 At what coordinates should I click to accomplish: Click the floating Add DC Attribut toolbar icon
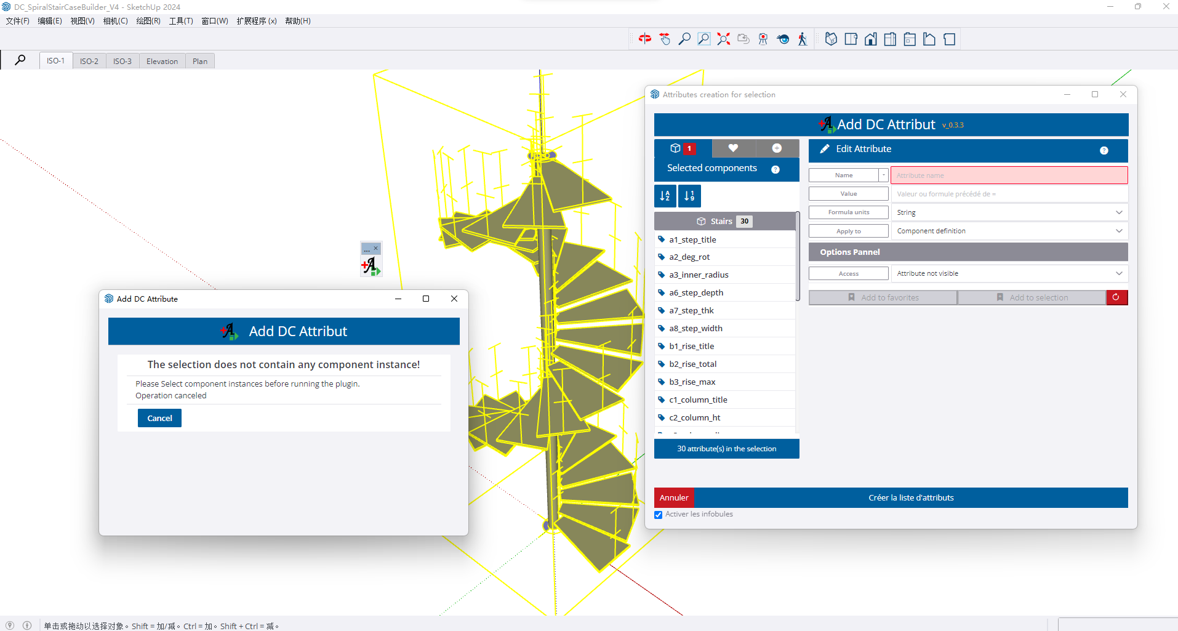(x=371, y=266)
